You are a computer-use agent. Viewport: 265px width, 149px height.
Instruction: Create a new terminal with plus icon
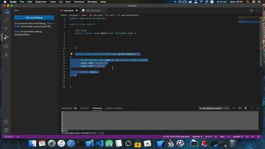pos(234,108)
